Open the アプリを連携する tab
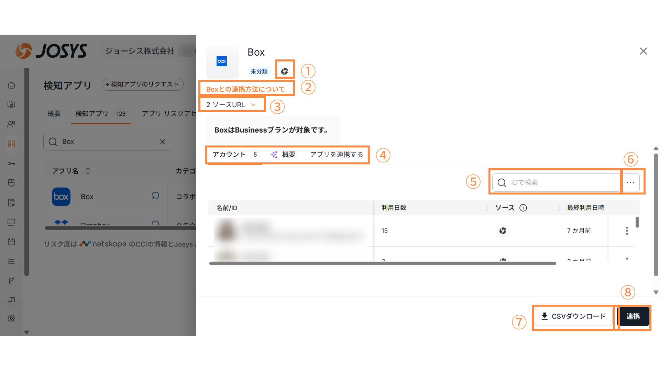The image size is (660, 371). [336, 155]
